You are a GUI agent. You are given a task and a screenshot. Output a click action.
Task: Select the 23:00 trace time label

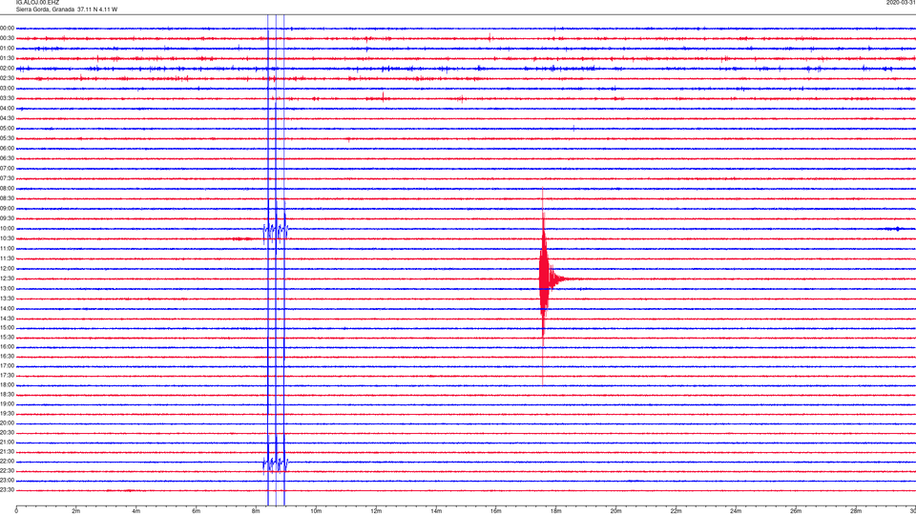coord(7,481)
